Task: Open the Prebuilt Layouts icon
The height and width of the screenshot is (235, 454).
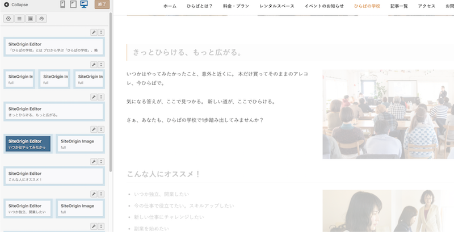Action: click(x=31, y=19)
